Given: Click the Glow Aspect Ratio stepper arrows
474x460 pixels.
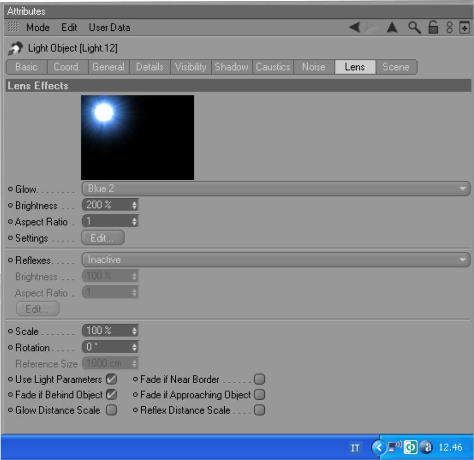Looking at the screenshot, I should coord(135,221).
